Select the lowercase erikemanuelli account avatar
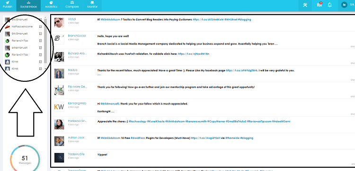The width and height of the screenshot is (355, 171). point(7,48)
